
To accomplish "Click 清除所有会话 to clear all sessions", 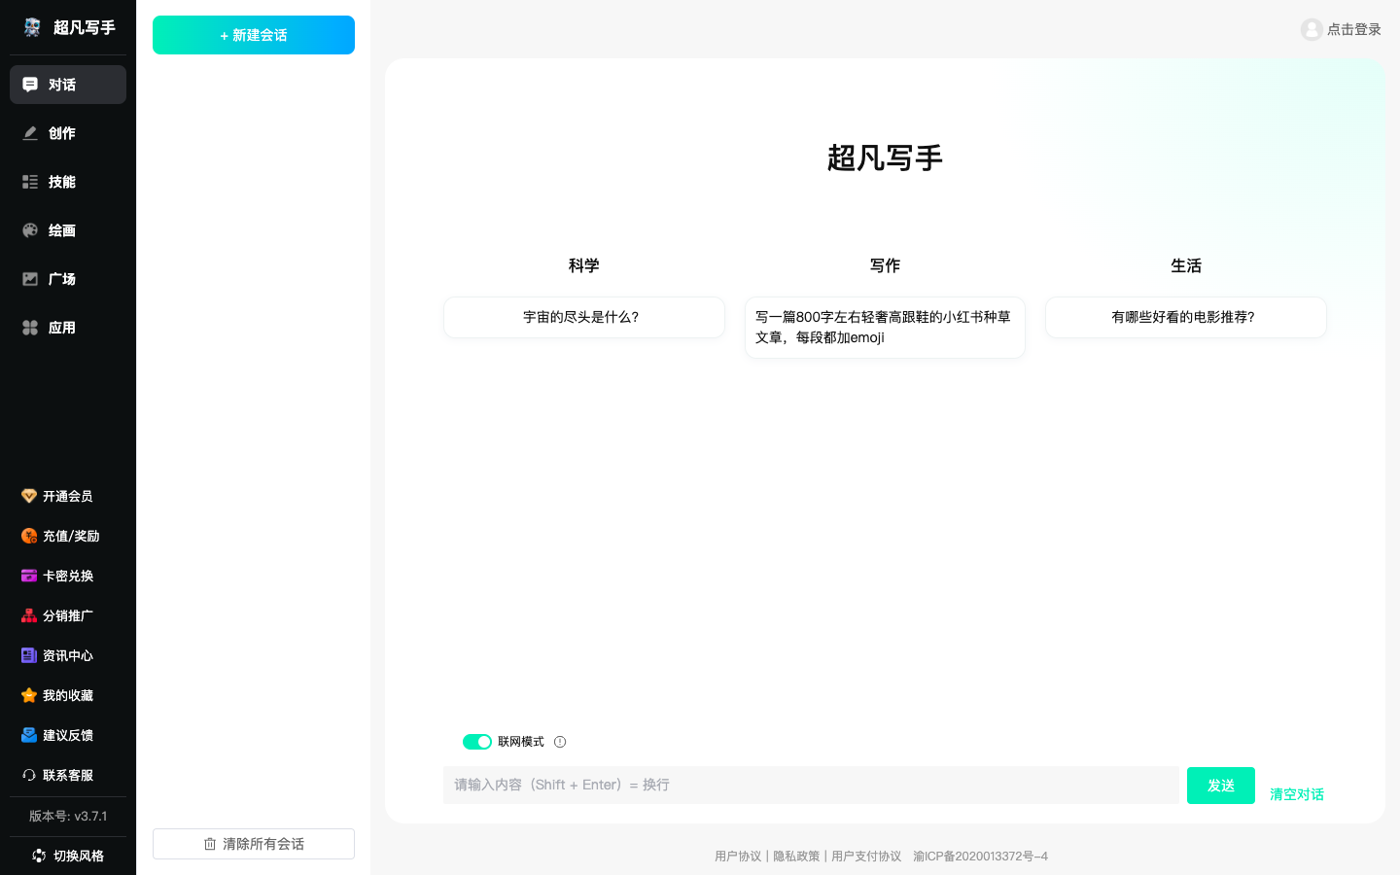I will click(x=253, y=844).
